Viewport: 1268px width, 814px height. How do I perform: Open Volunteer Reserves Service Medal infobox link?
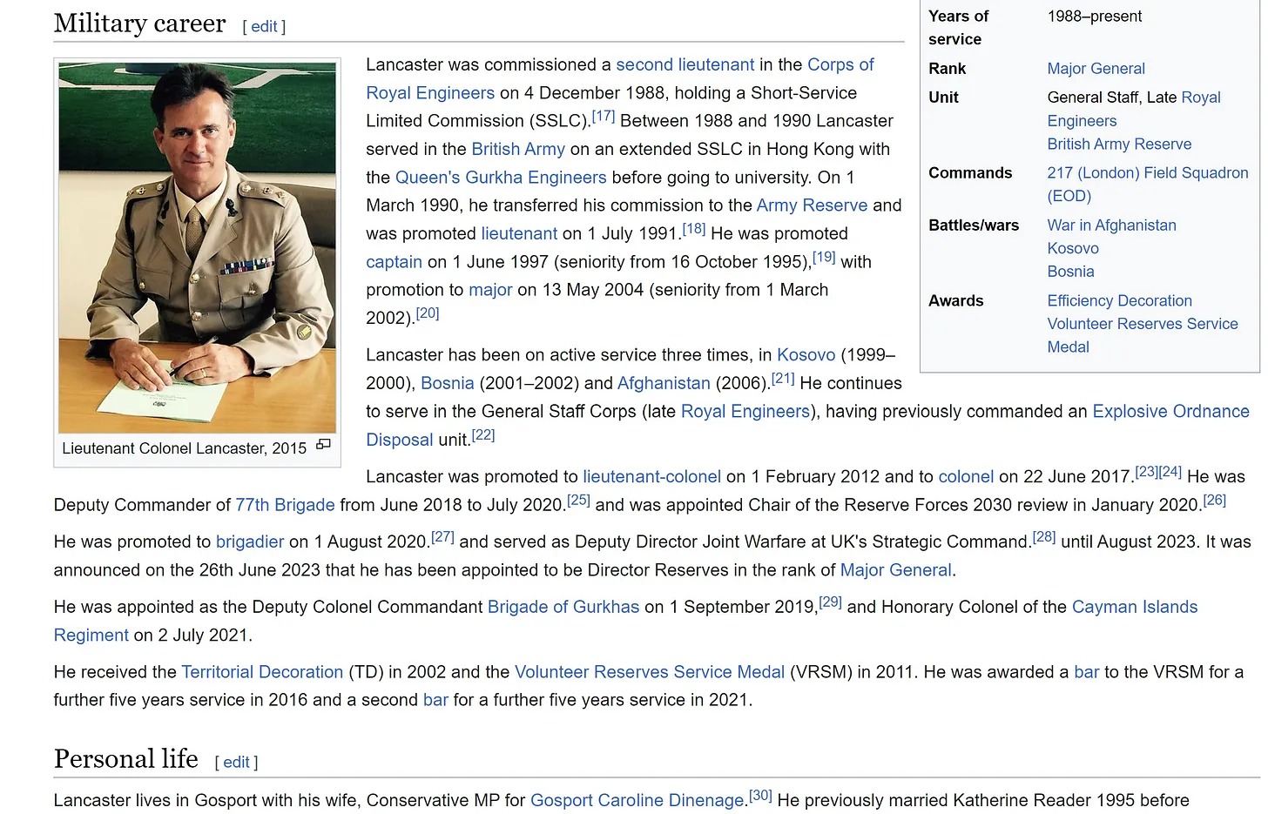tap(1143, 335)
